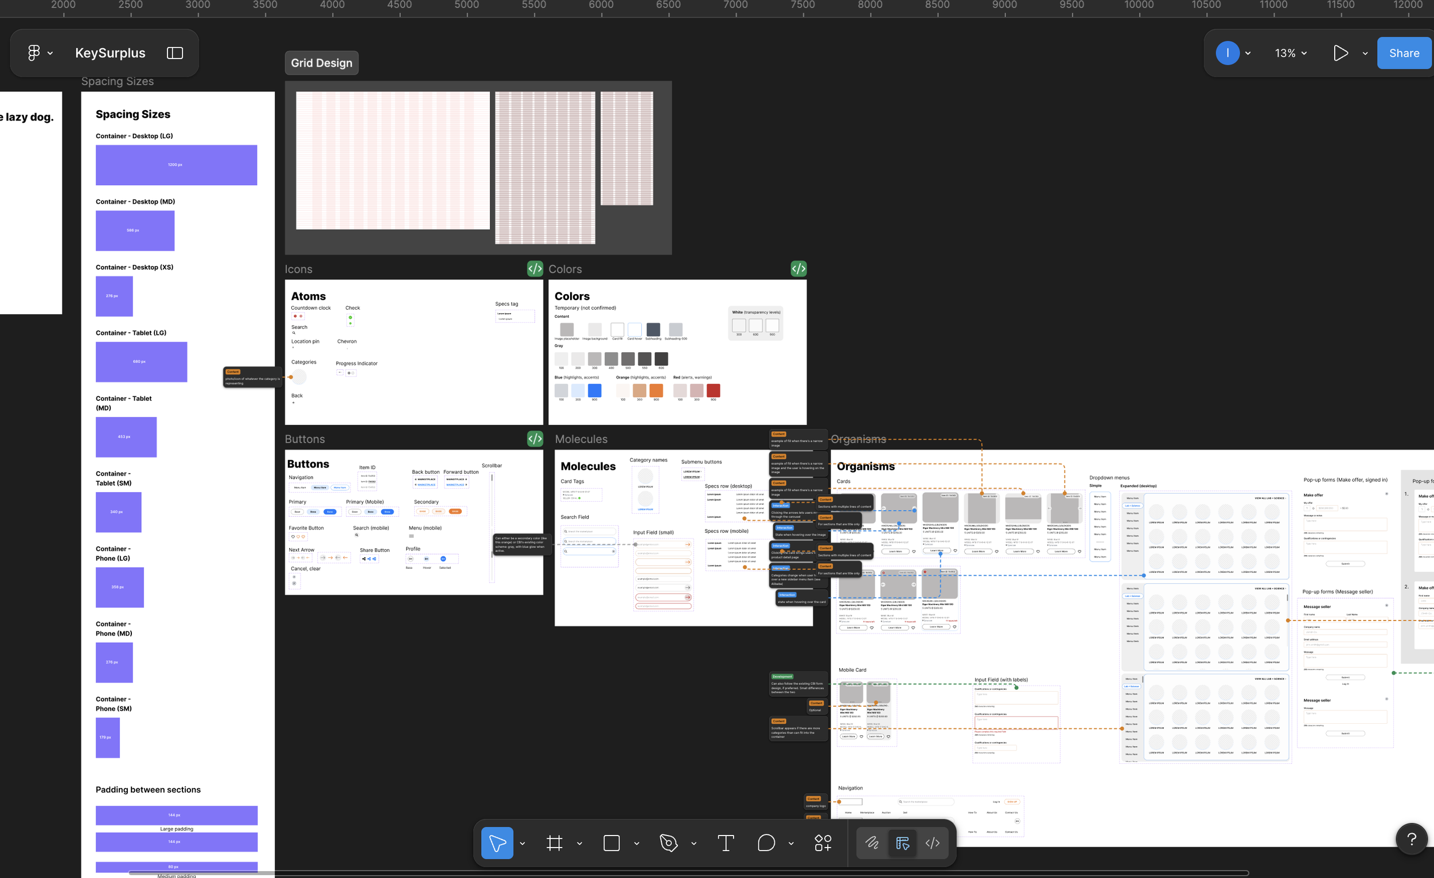1434x878 pixels.
Task: Open the Help question mark button
Action: coord(1412,838)
